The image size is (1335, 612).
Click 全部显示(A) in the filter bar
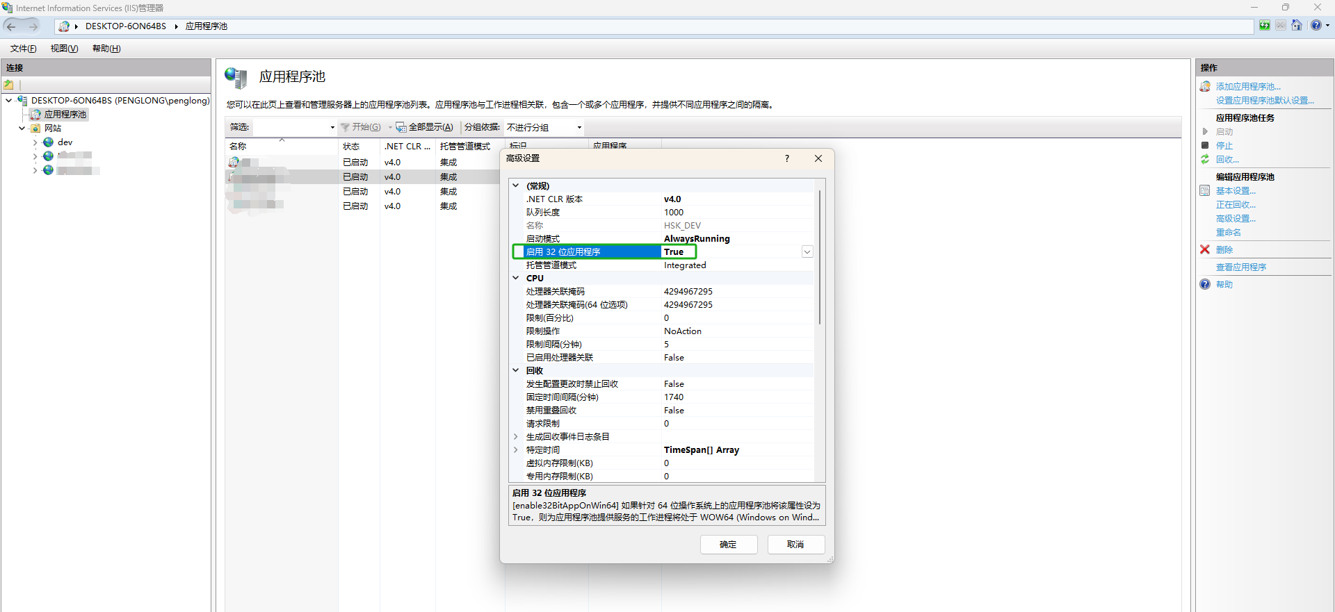point(424,127)
